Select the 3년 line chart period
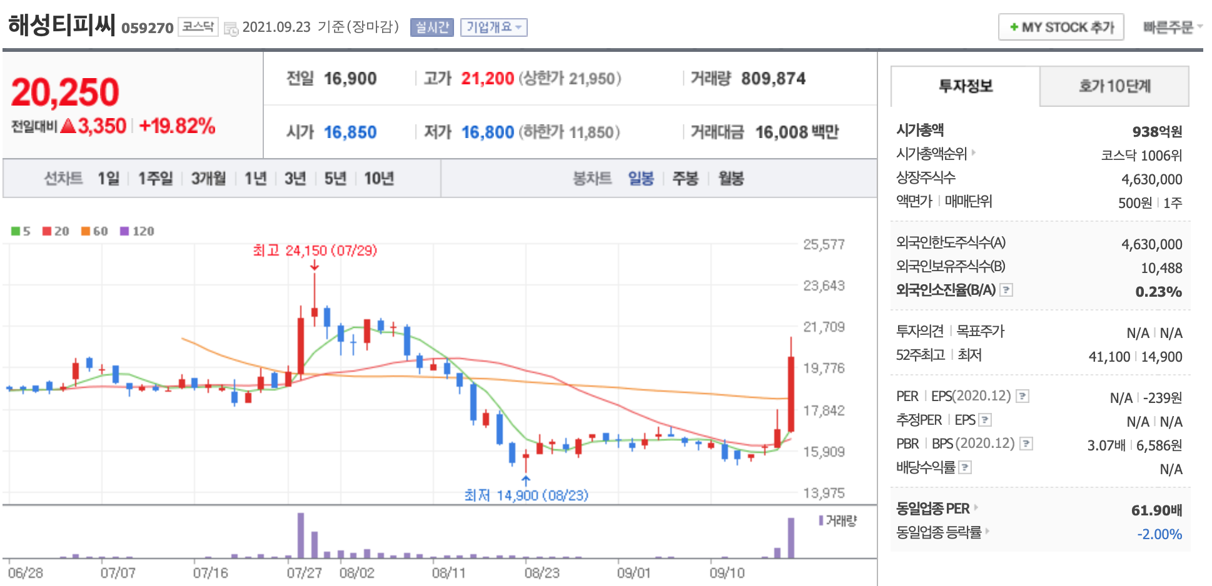 tap(295, 179)
